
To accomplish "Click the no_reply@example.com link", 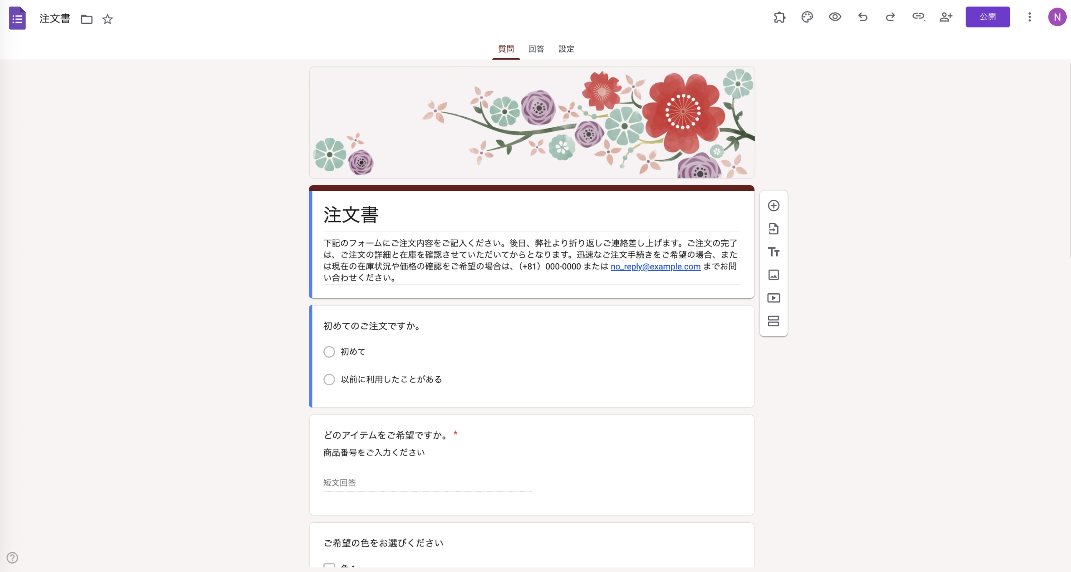I will pyautogui.click(x=655, y=267).
